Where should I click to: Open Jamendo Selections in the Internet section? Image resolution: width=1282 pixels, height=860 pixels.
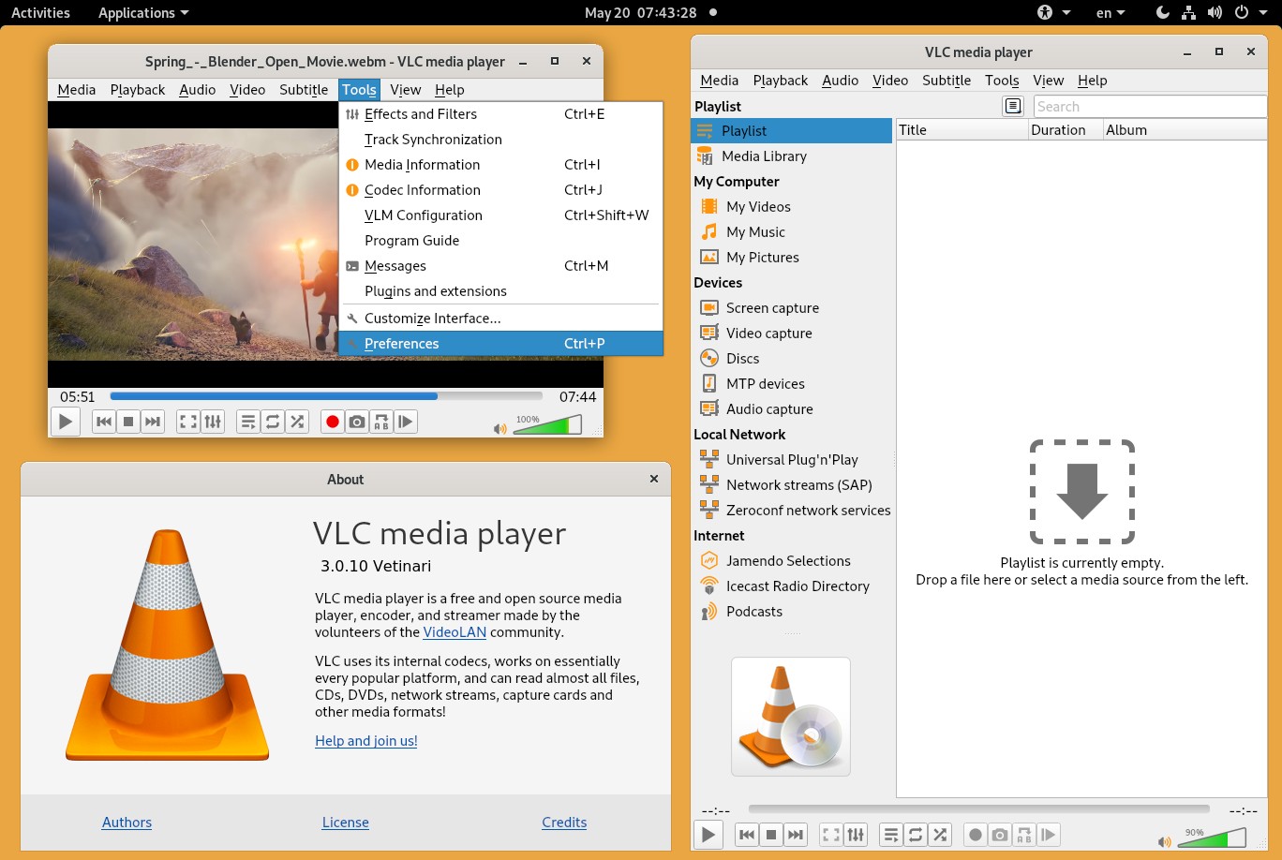pyautogui.click(x=789, y=560)
